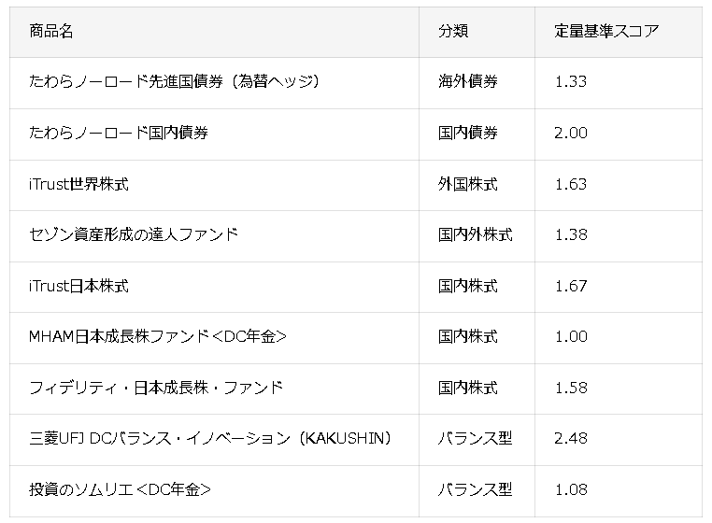
Task: Select the score 2.00 cell
Action: pyautogui.click(x=571, y=133)
